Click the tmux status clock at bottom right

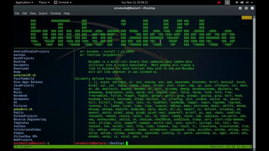(x=239, y=147)
